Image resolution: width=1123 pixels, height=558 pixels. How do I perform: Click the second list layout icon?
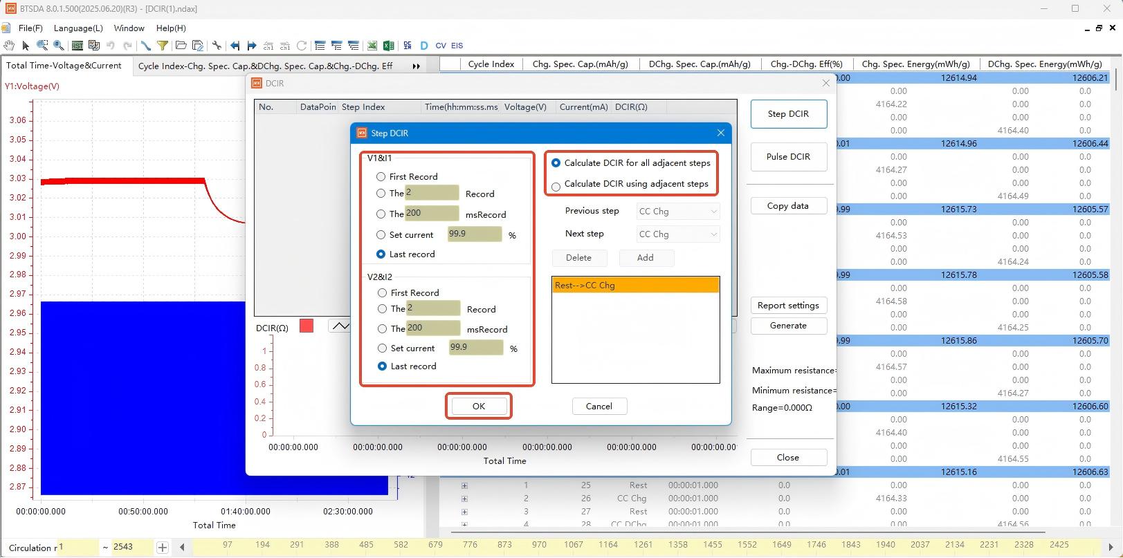[336, 46]
